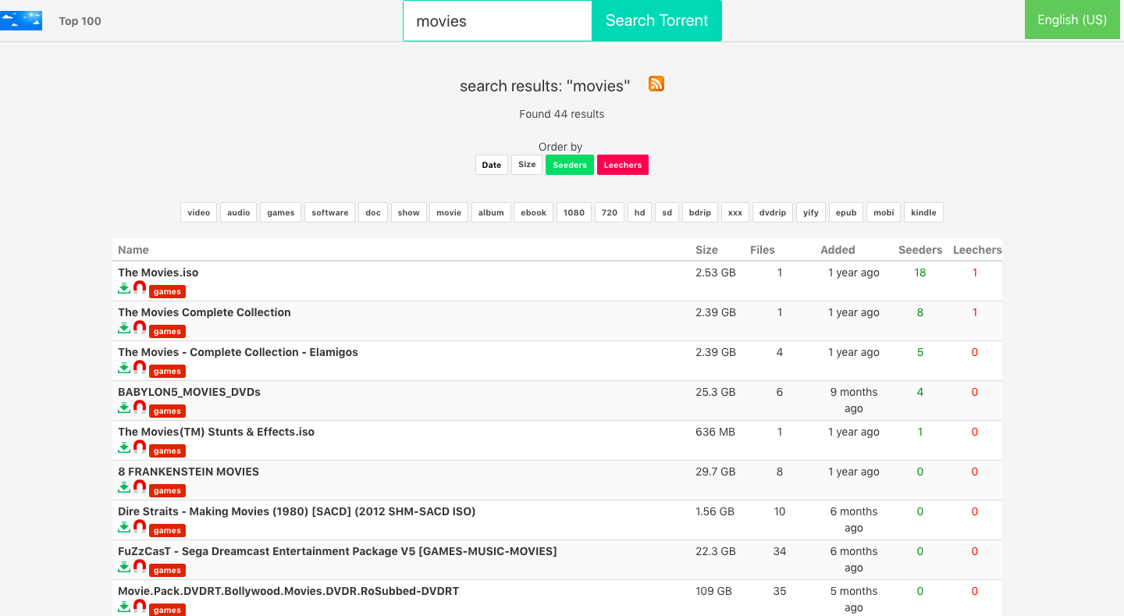Filter results by kindle tag
1124x616 pixels.
tap(924, 212)
